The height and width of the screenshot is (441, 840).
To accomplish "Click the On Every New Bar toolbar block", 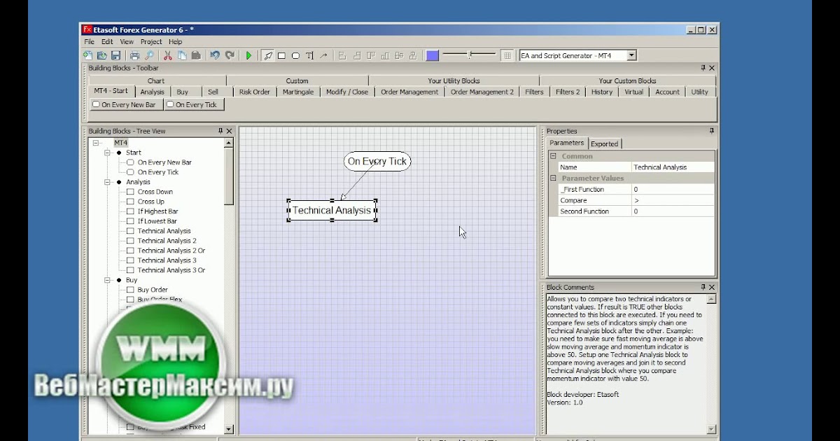I will 125,104.
